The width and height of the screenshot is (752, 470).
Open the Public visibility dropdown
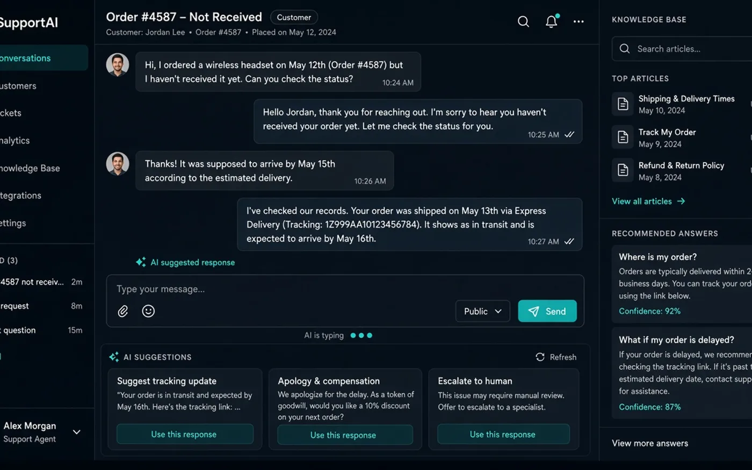click(x=482, y=311)
